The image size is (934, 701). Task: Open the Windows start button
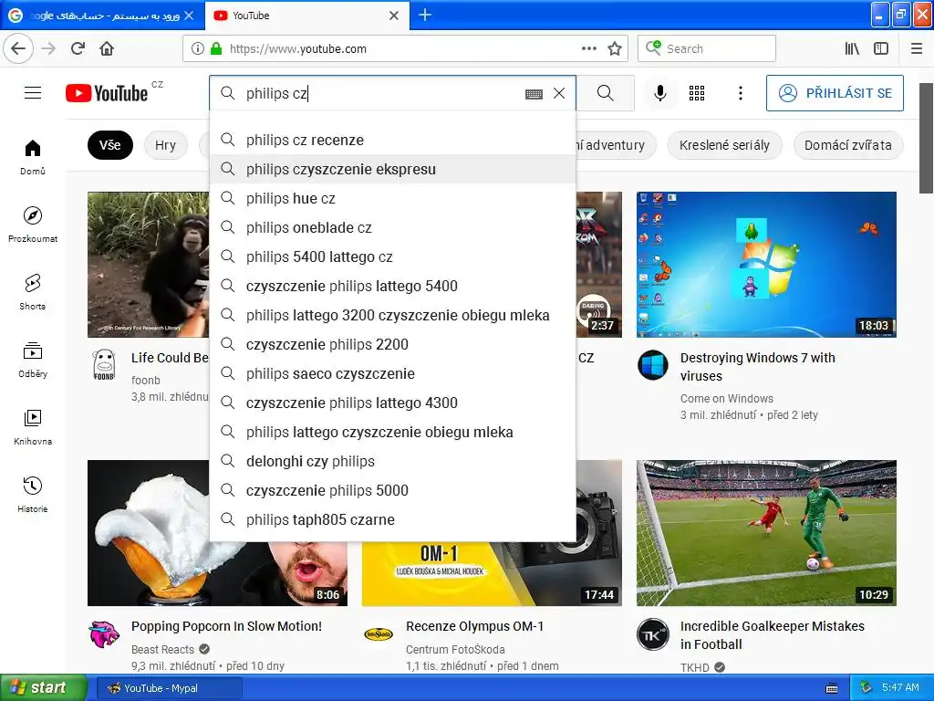(x=43, y=688)
